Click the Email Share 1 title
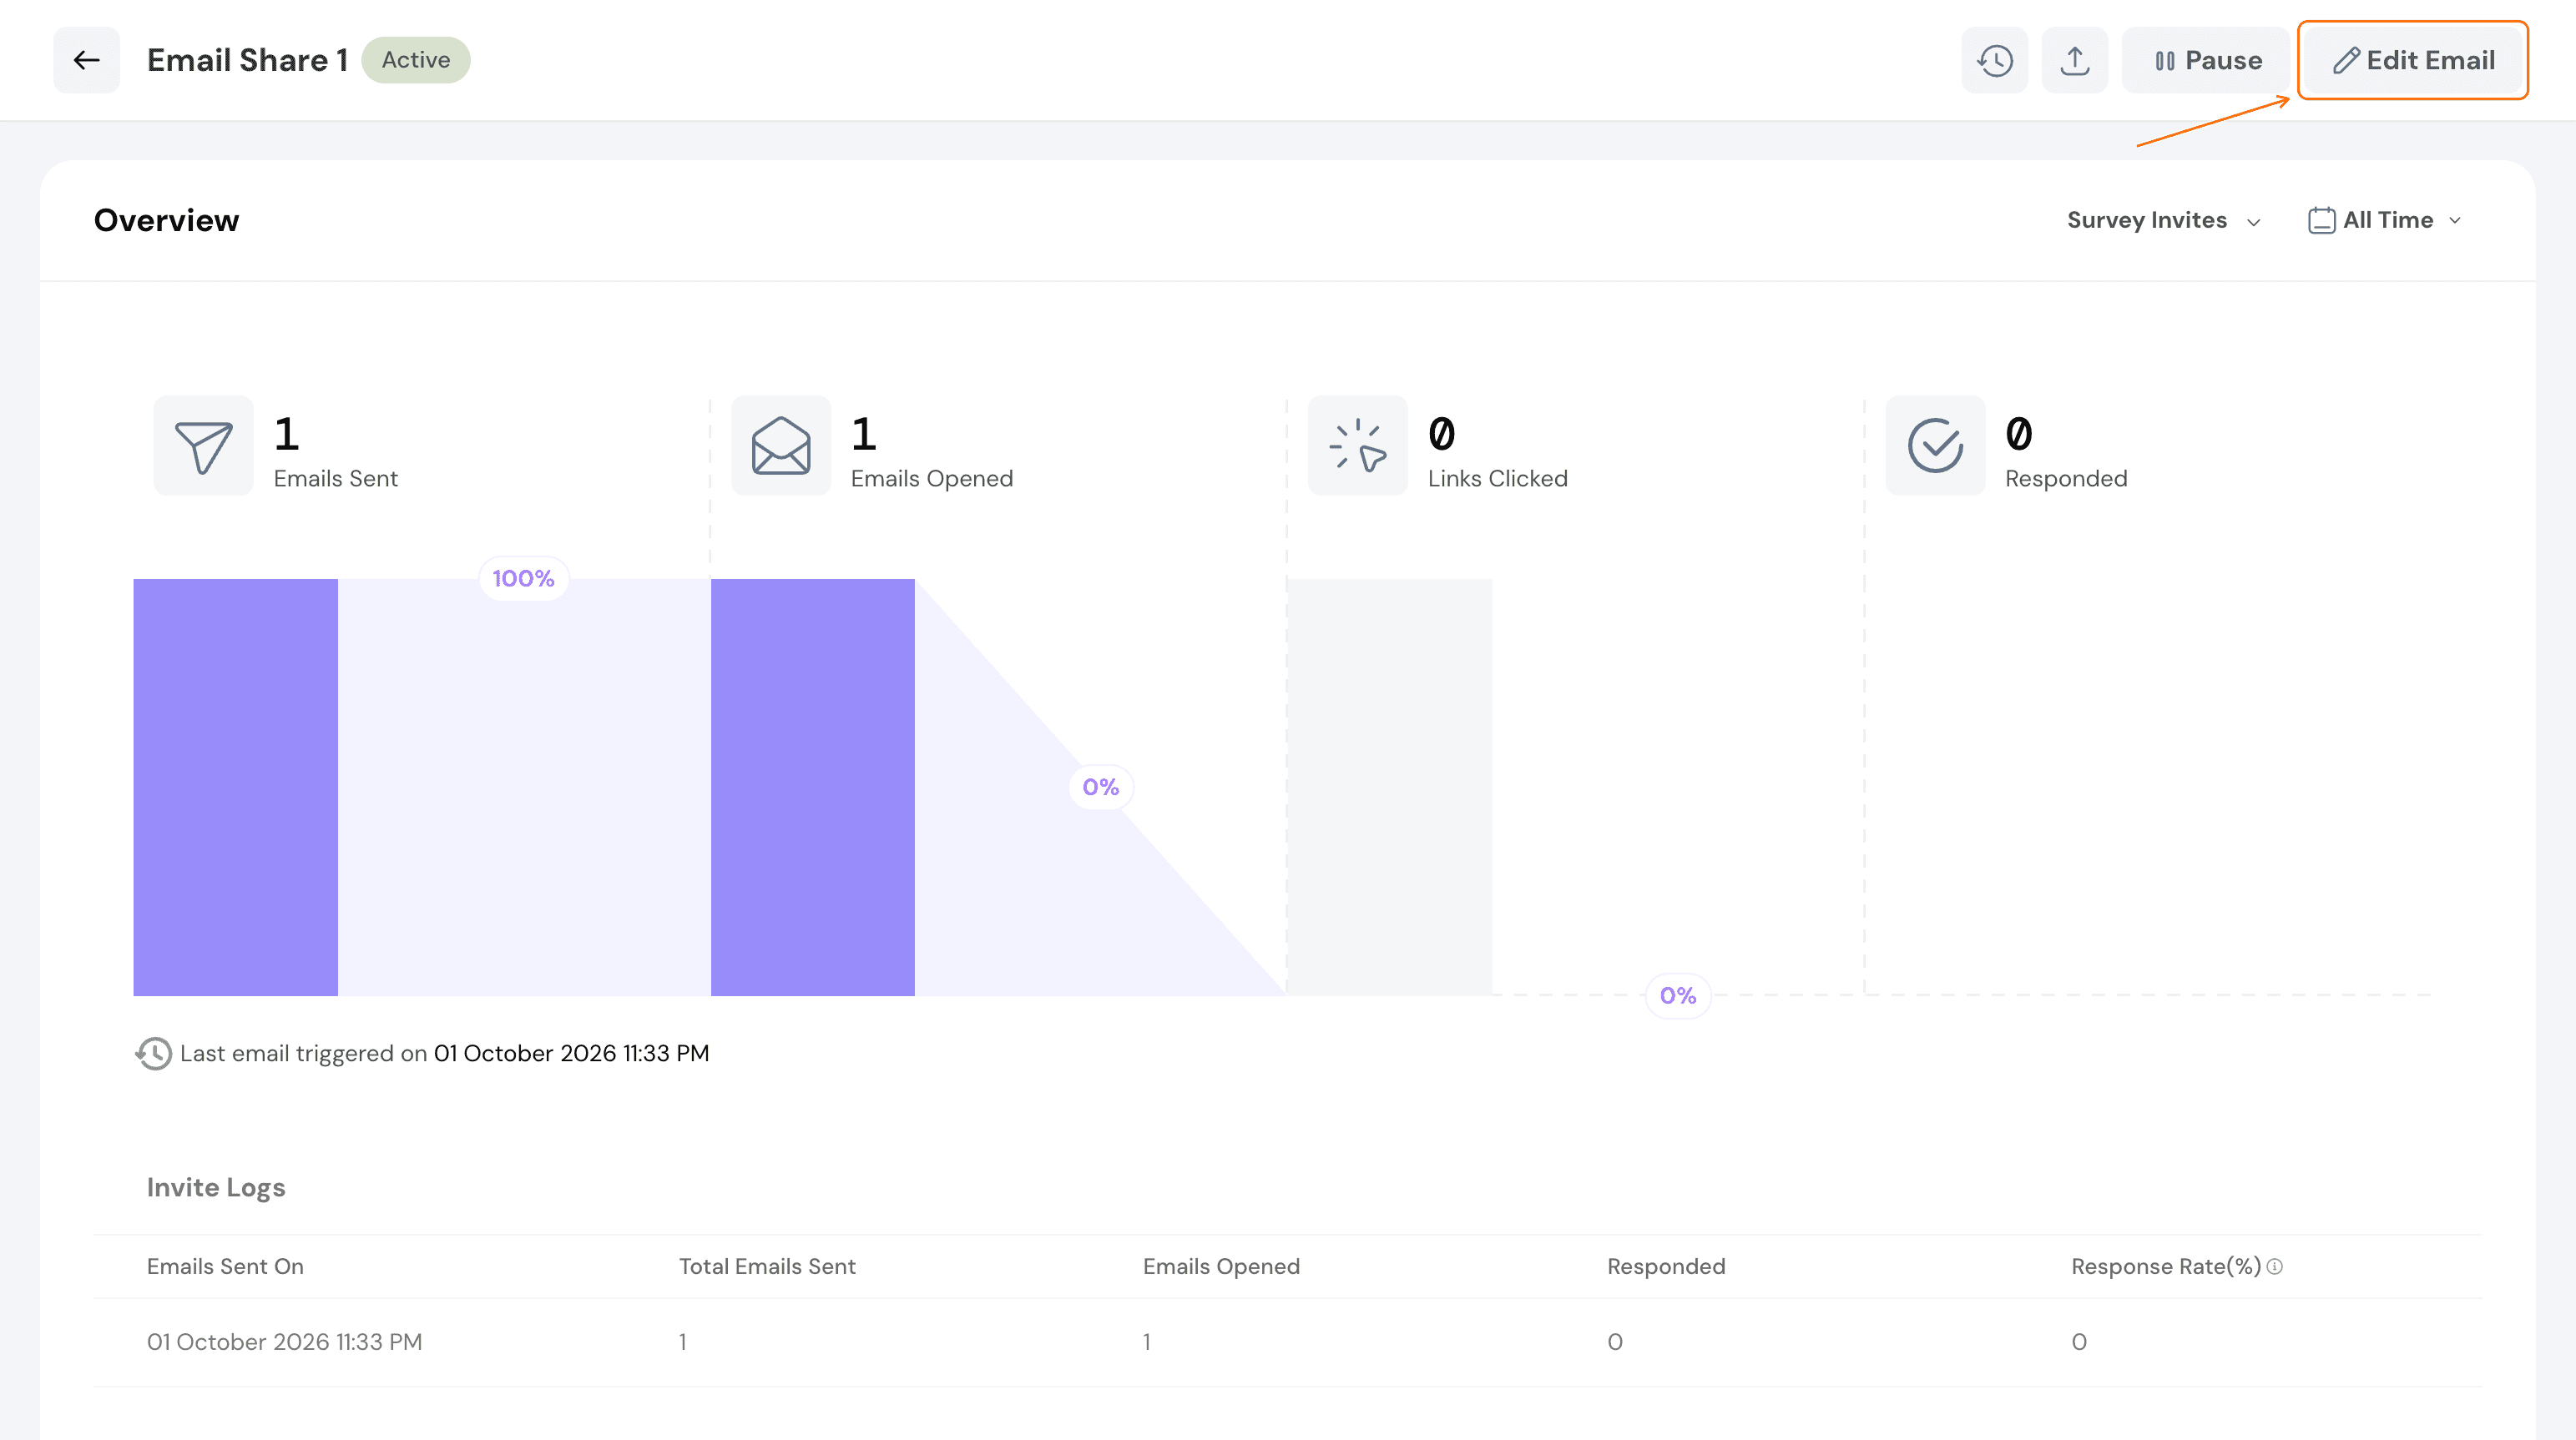 [247, 60]
